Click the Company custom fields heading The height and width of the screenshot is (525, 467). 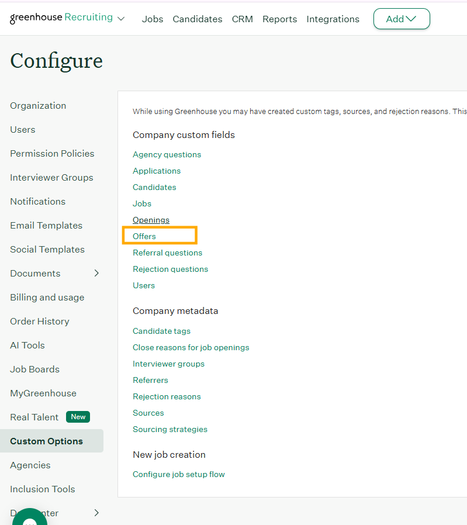tap(184, 135)
